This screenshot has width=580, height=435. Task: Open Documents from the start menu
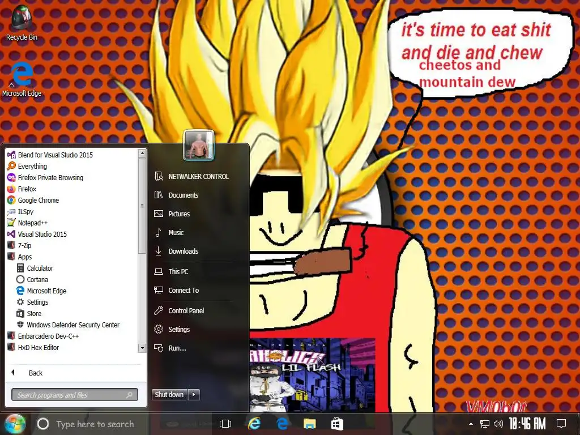point(177,195)
